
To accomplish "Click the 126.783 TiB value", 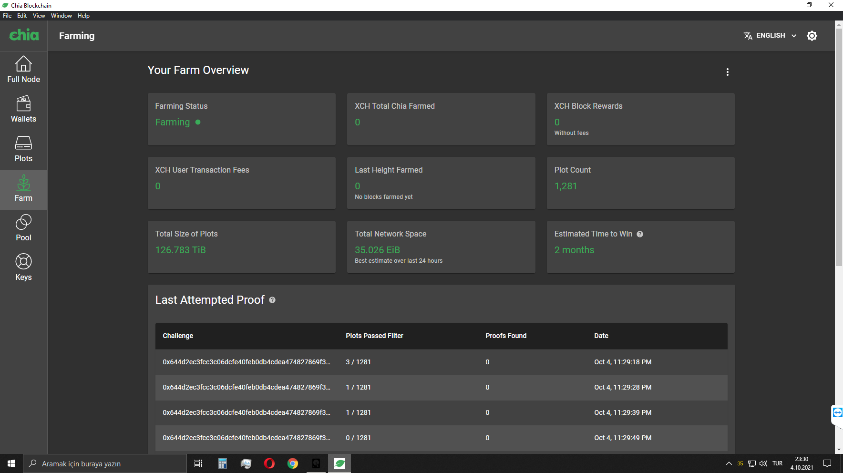I will 180,250.
